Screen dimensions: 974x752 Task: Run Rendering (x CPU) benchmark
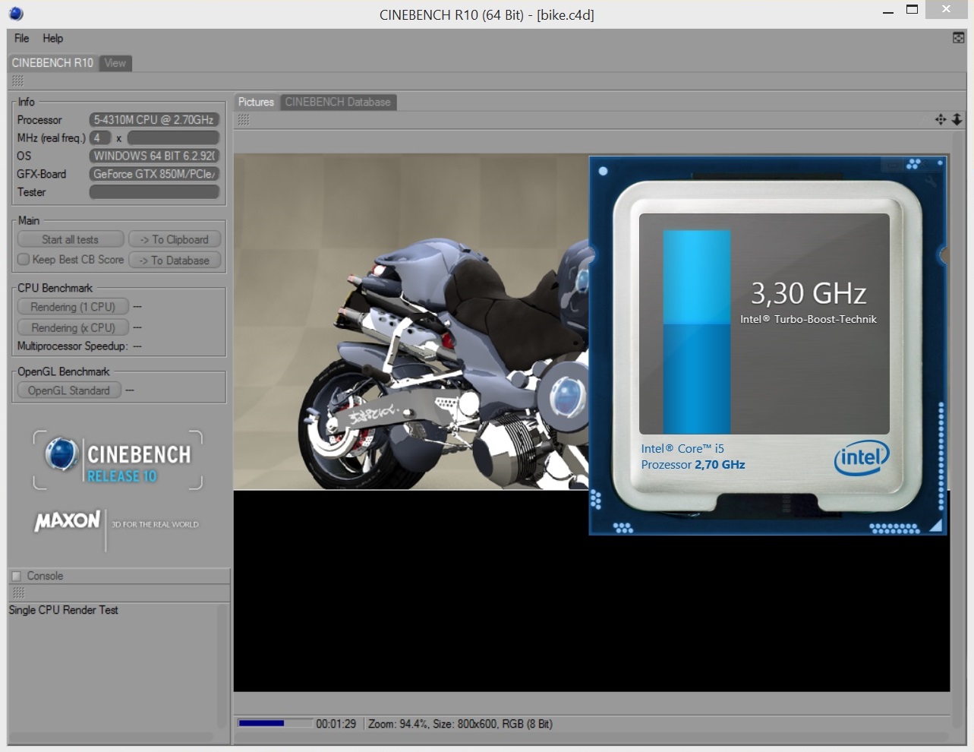coord(73,327)
